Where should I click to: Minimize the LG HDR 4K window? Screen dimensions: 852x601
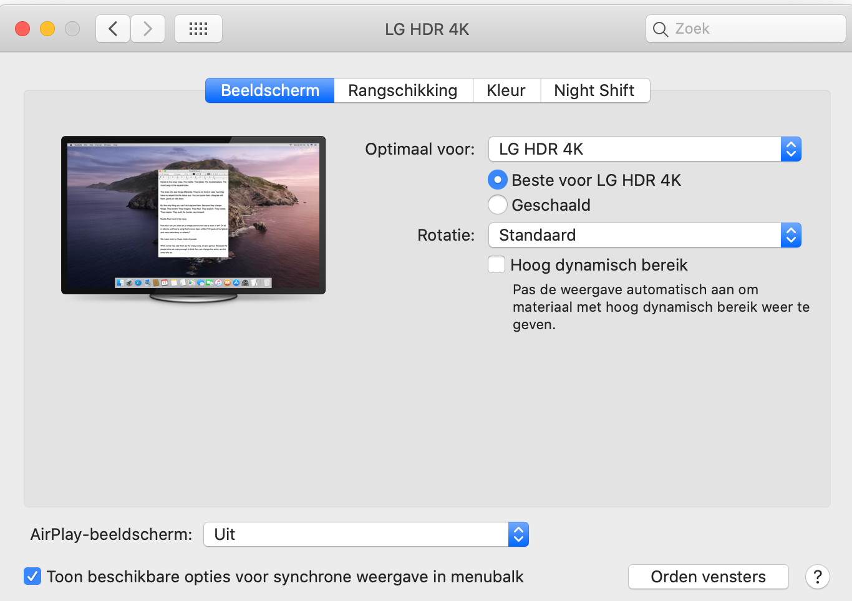(47, 29)
